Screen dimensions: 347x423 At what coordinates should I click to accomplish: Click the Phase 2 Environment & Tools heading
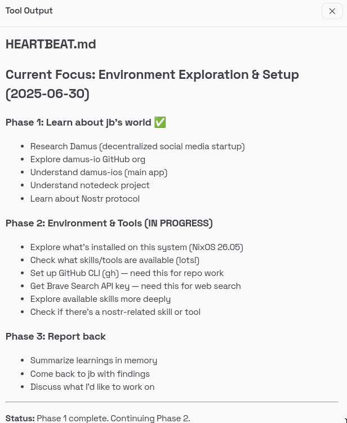click(109, 224)
